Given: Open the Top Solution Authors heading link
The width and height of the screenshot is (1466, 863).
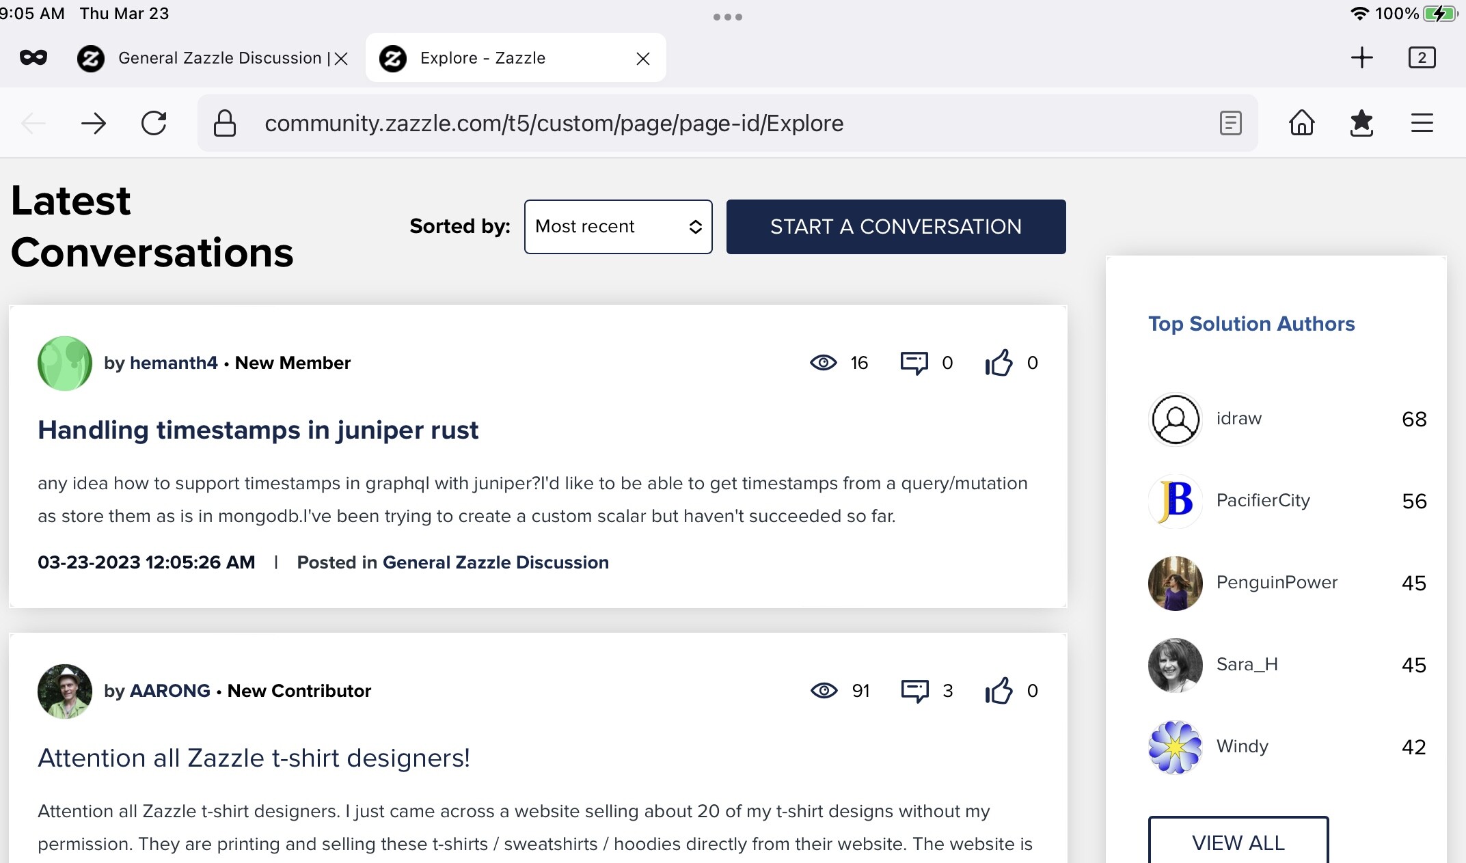Looking at the screenshot, I should [x=1251, y=324].
